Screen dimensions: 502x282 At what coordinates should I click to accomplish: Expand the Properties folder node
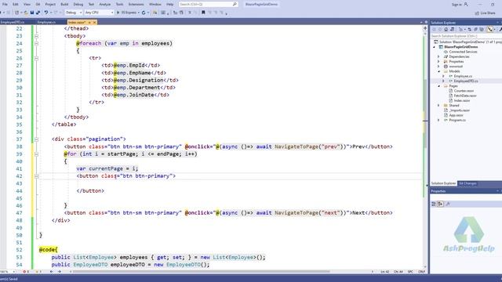click(439, 61)
